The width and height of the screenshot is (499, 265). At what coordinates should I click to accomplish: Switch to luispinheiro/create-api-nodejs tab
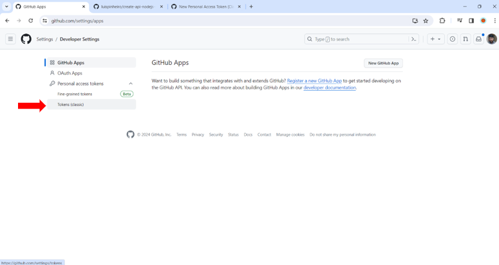pyautogui.click(x=128, y=6)
